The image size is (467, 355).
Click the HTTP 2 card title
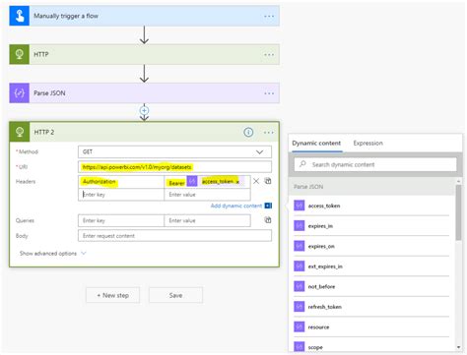tap(44, 132)
